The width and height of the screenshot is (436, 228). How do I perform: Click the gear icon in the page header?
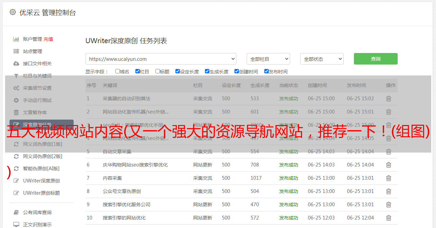(13, 12)
